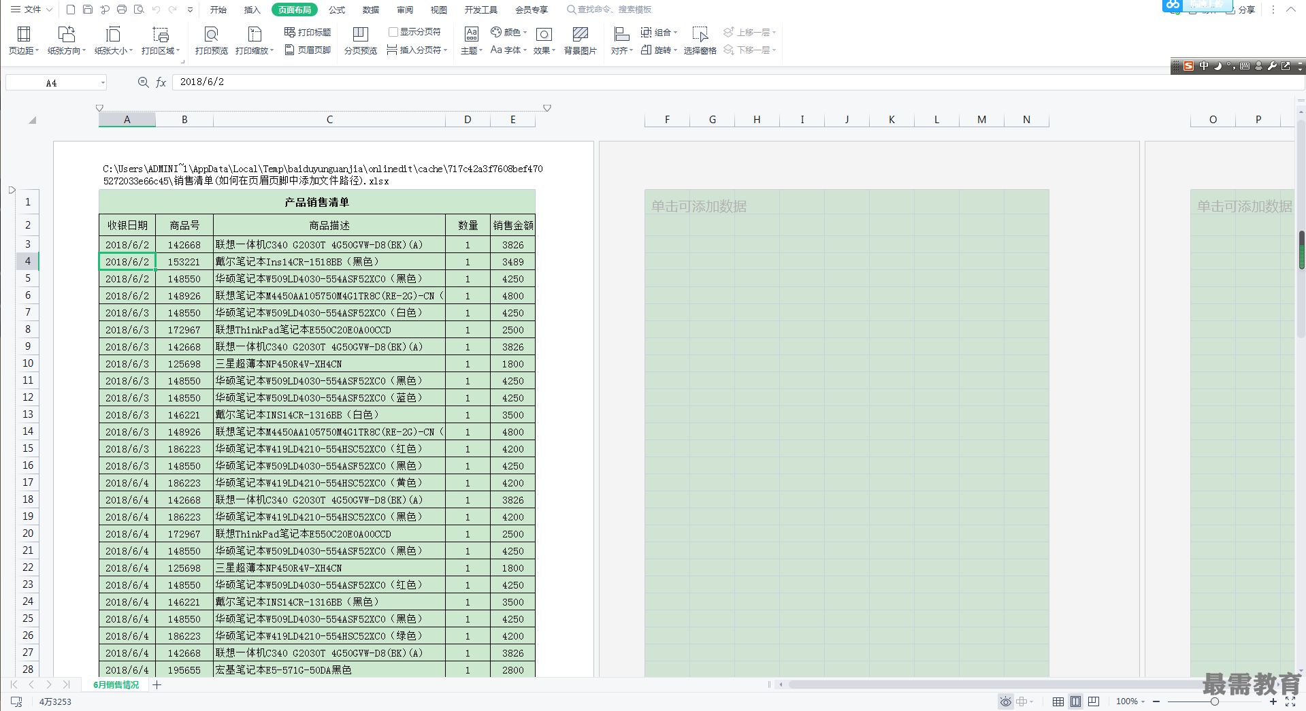The width and height of the screenshot is (1306, 711).
Task: Click the more options three dots
Action: coord(1273,10)
